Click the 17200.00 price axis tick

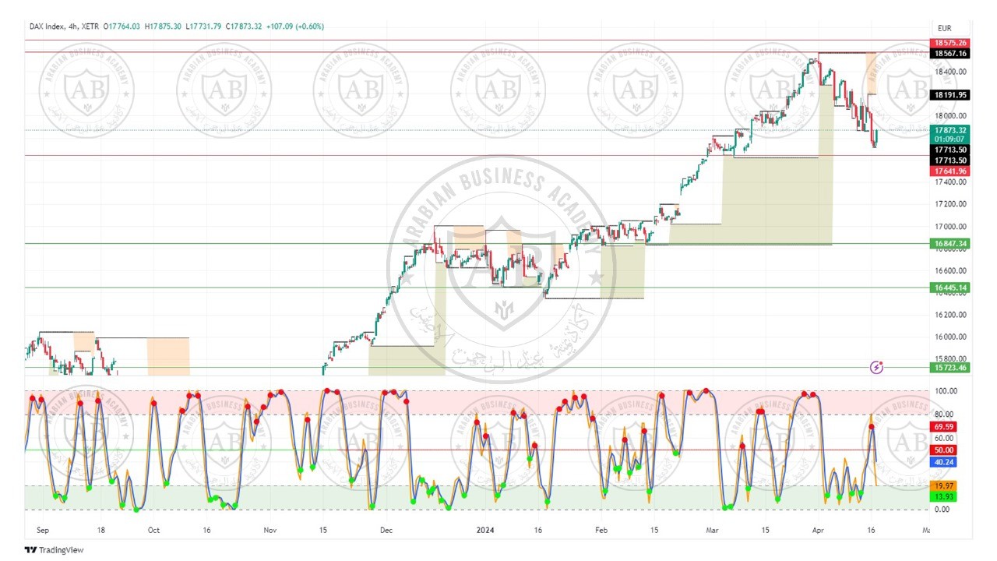(950, 204)
